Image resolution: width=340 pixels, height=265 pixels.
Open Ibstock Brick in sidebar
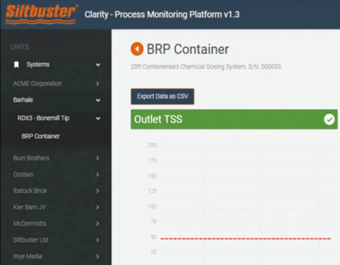[x=30, y=191]
